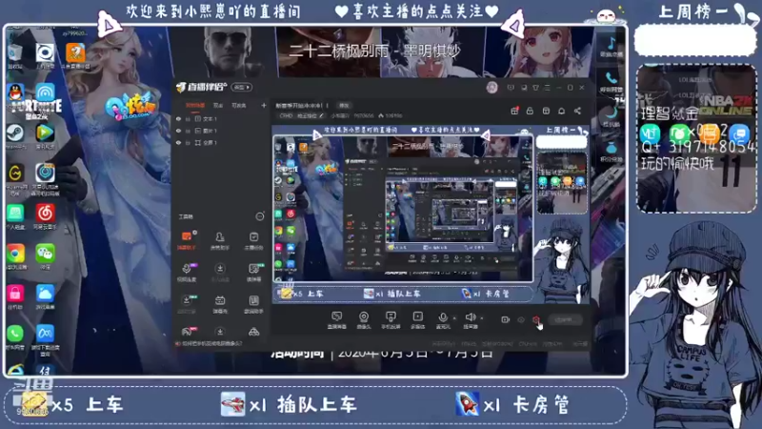
Task: Click the 修改 button beside room title
Action: tap(344, 105)
